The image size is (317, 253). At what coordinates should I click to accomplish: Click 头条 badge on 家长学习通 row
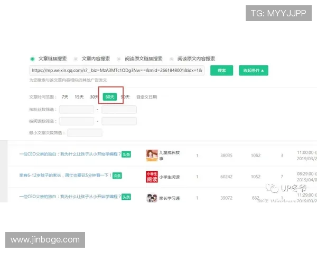(126, 197)
